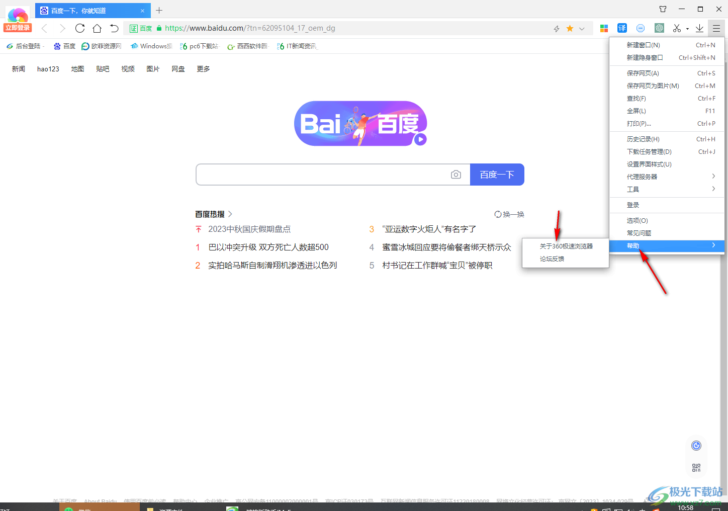Click the 更多 navigation link
The width and height of the screenshot is (728, 511).
pyautogui.click(x=203, y=69)
